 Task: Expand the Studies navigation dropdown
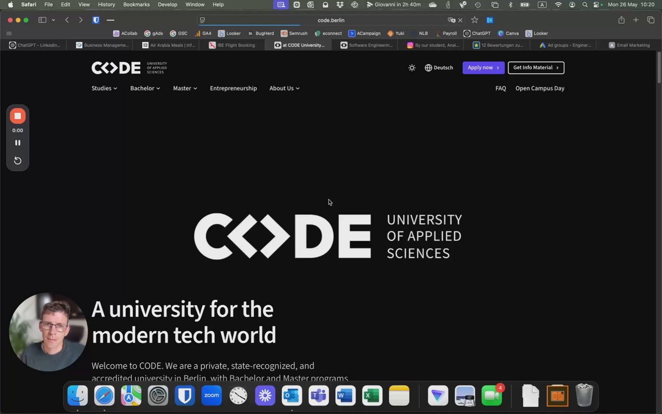[104, 88]
